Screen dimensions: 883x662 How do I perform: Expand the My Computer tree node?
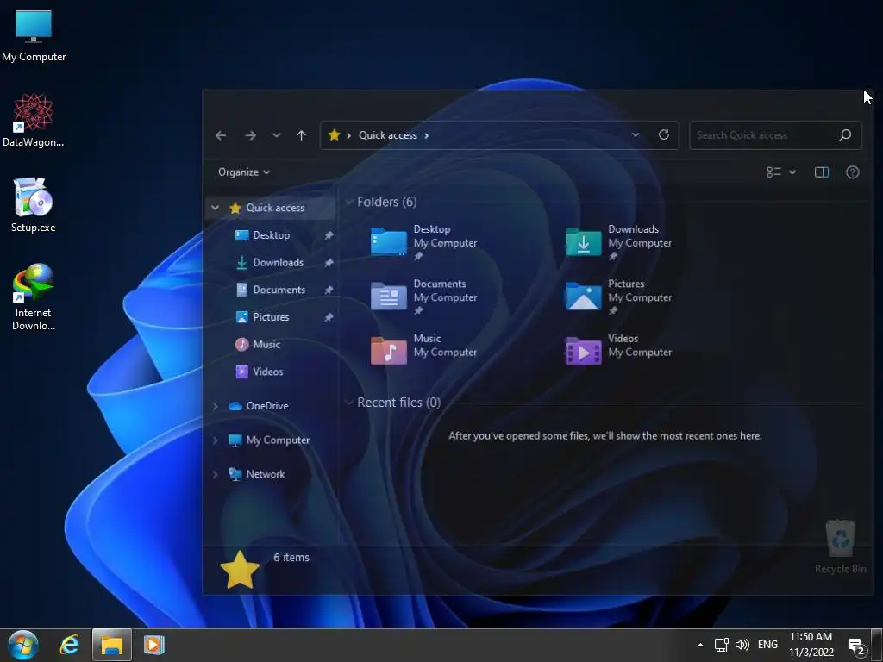(x=215, y=440)
